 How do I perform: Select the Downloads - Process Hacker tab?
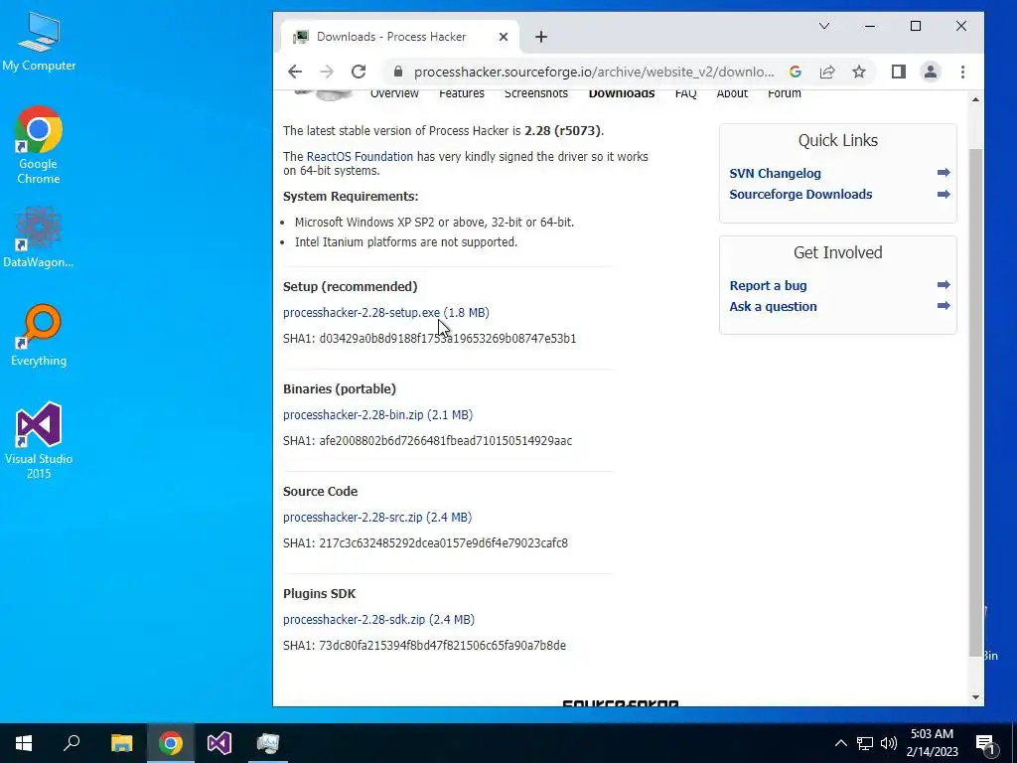(401, 37)
